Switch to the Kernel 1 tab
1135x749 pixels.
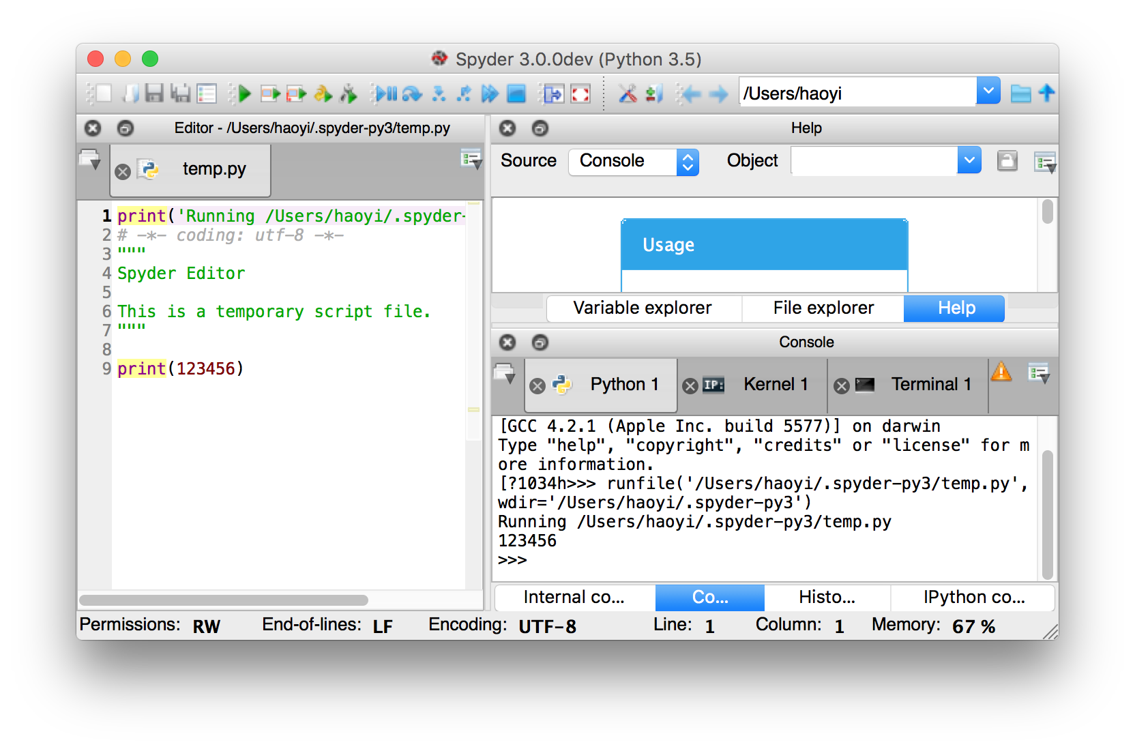pyautogui.click(x=753, y=385)
